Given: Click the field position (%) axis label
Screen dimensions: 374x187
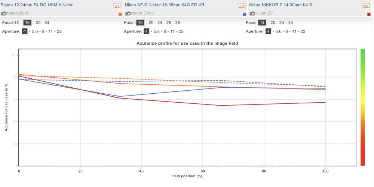Looking at the screenshot, I should tap(187, 176).
